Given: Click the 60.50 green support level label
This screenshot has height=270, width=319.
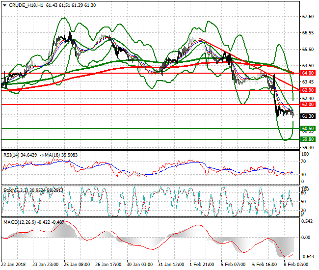Looking at the screenshot, I should pyautogui.click(x=308, y=129).
